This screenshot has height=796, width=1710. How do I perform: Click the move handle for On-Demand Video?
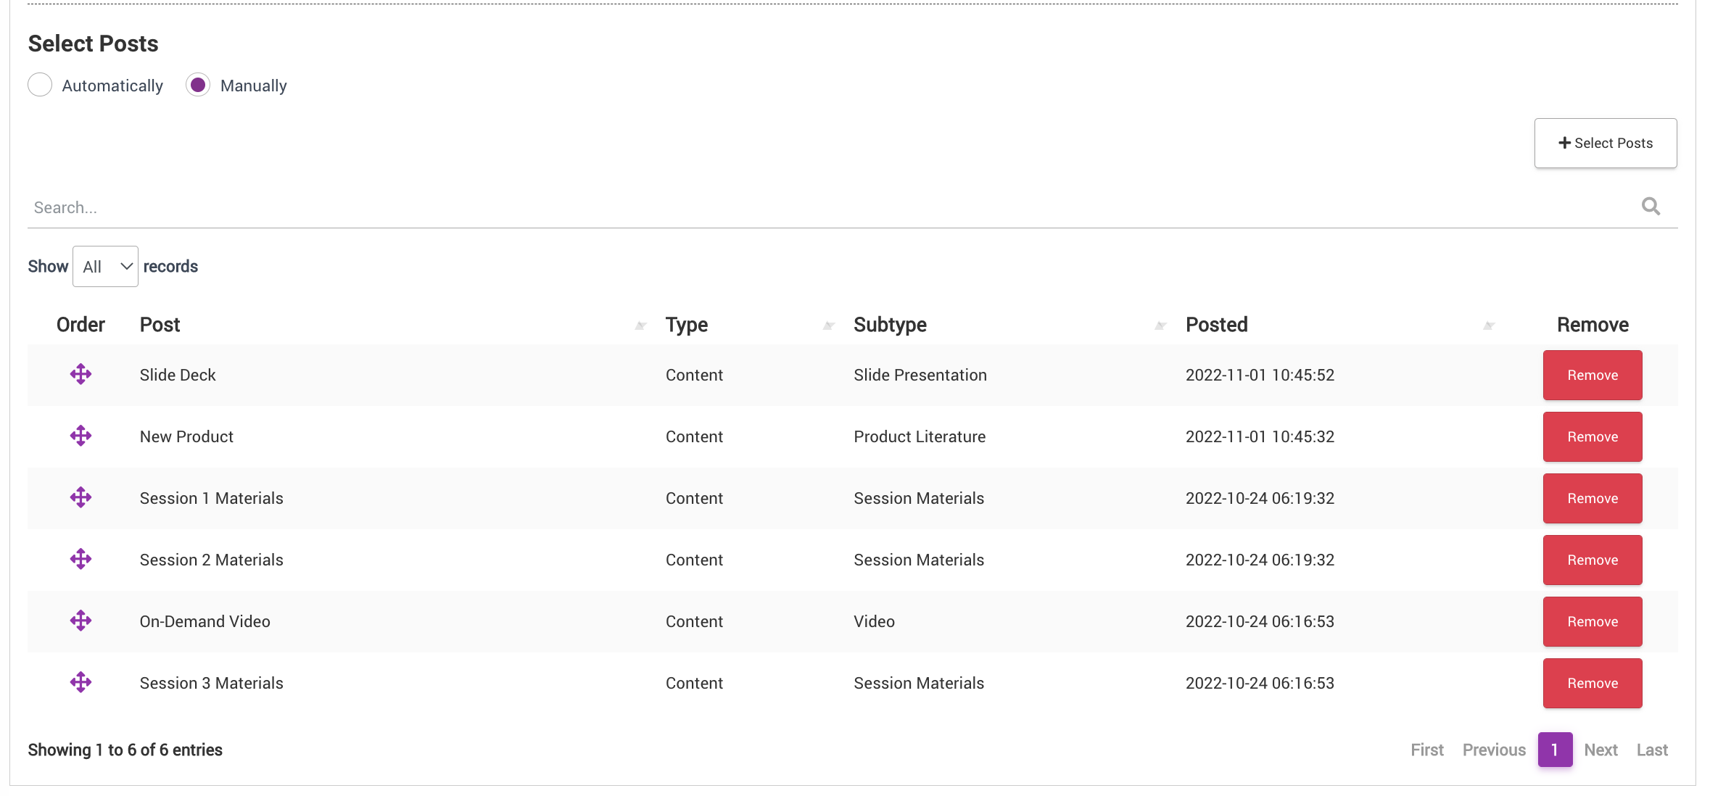pos(80,621)
